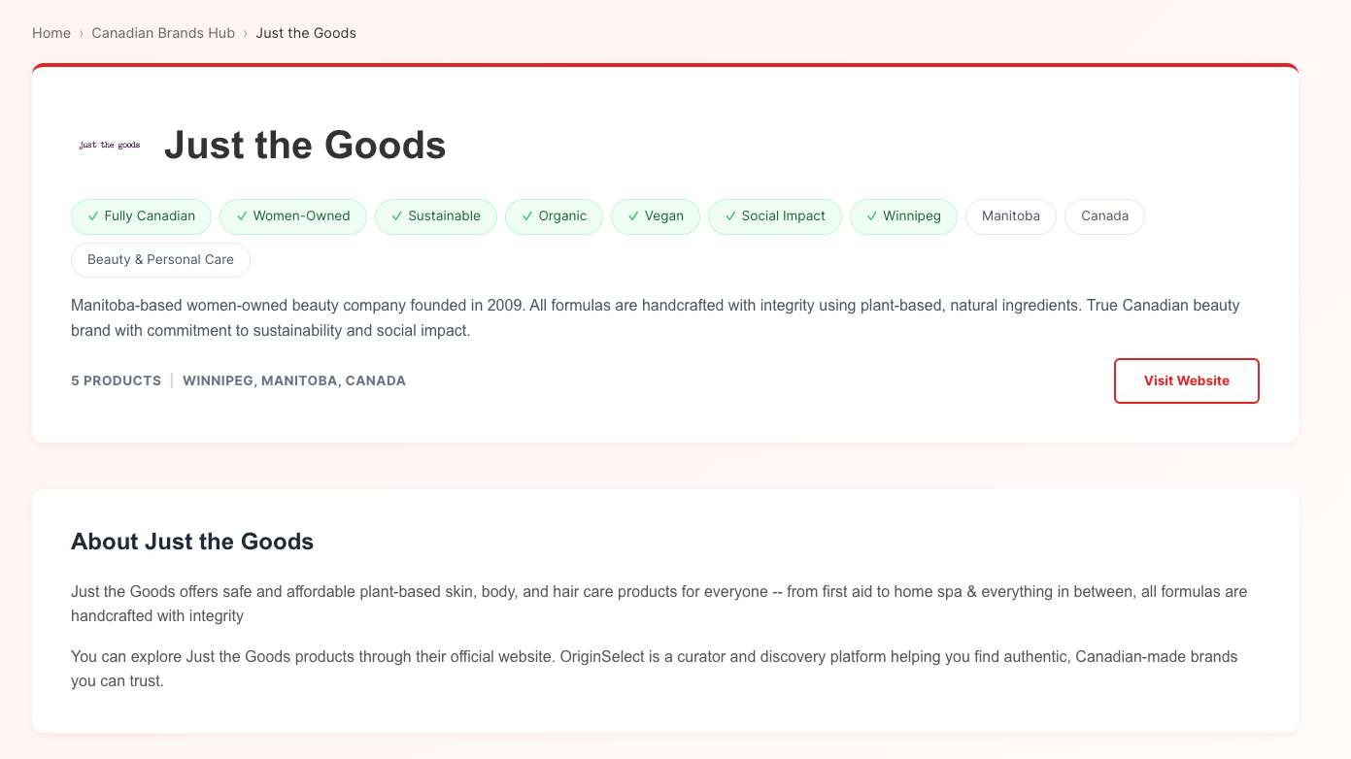Click the checkmark icon on Winnipeg tag
This screenshot has width=1351, height=759.
(872, 216)
